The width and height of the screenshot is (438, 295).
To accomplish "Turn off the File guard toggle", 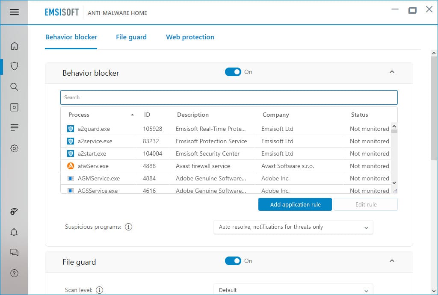I will point(233,261).
